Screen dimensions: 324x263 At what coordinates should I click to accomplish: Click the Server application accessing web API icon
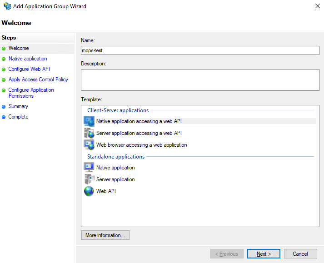pyautogui.click(x=89, y=133)
